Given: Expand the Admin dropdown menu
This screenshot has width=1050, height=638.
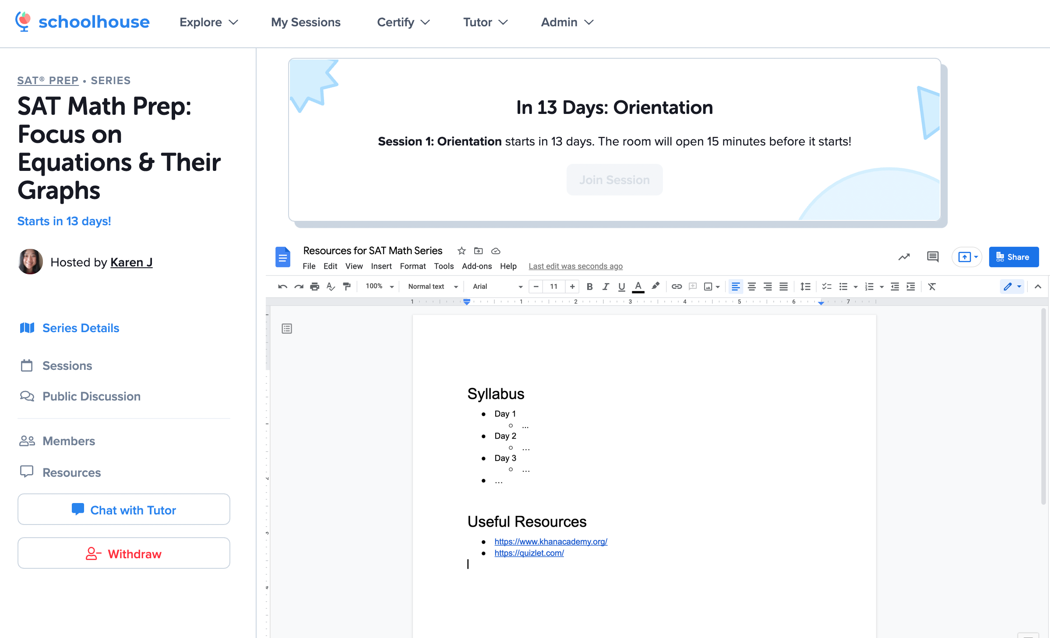Looking at the screenshot, I should (567, 22).
